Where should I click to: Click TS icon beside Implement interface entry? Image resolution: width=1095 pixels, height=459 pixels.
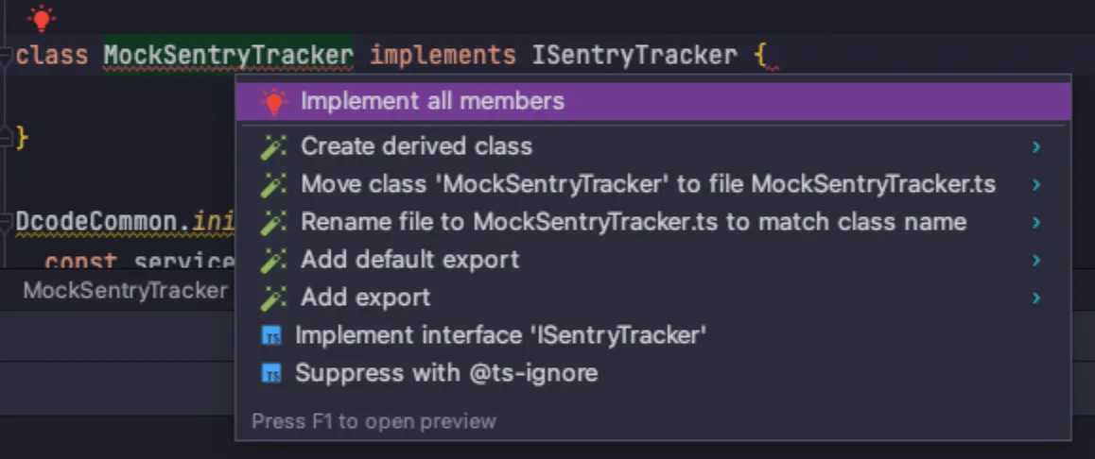[x=271, y=335]
